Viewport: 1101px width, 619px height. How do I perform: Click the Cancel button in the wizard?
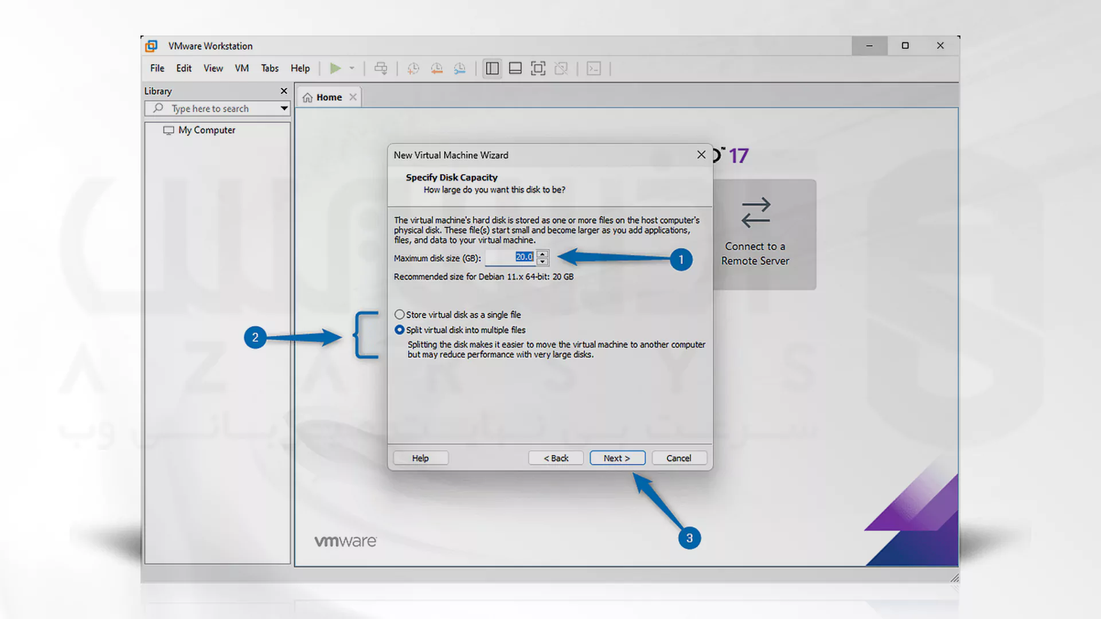point(679,458)
